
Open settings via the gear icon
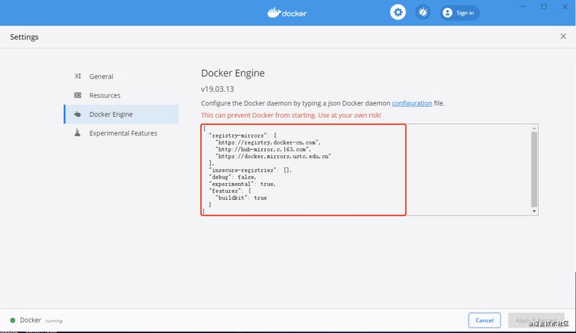[x=398, y=13]
